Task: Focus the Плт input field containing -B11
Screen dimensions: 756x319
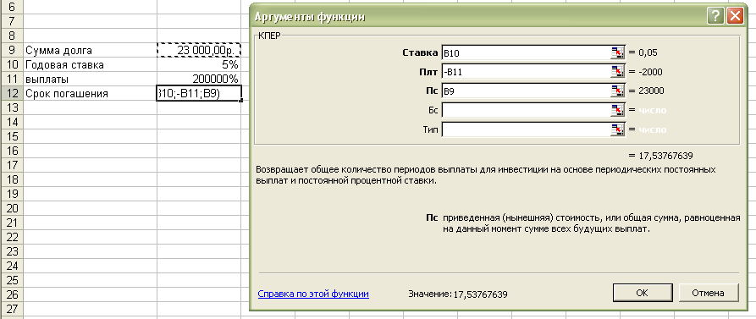Action: click(x=526, y=72)
